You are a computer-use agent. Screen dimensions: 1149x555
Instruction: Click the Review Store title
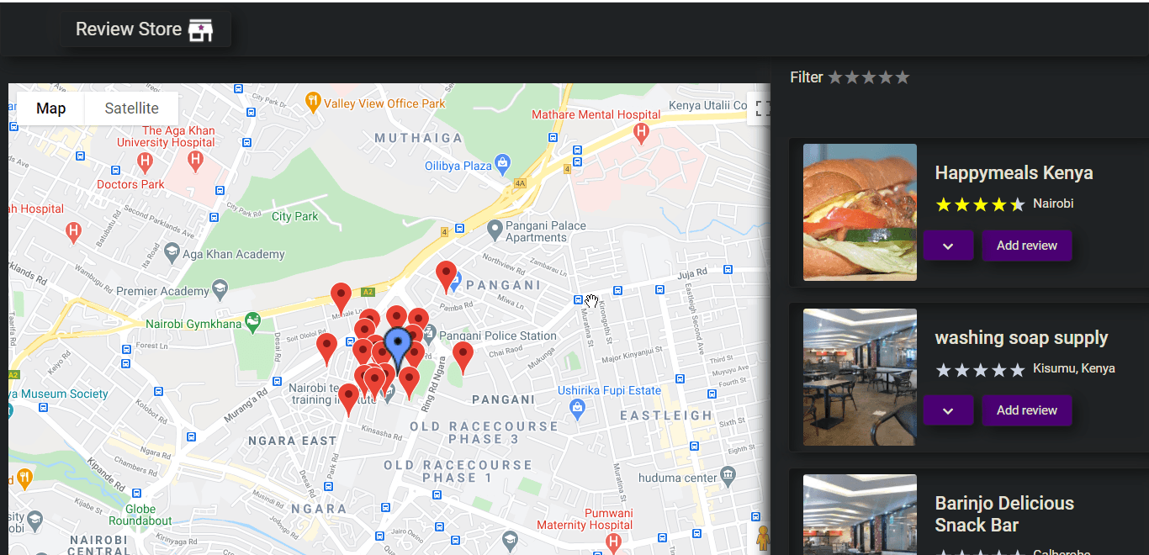(x=129, y=29)
